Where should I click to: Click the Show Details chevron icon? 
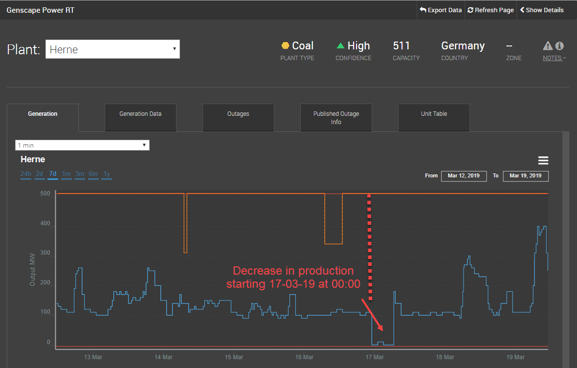pos(522,10)
